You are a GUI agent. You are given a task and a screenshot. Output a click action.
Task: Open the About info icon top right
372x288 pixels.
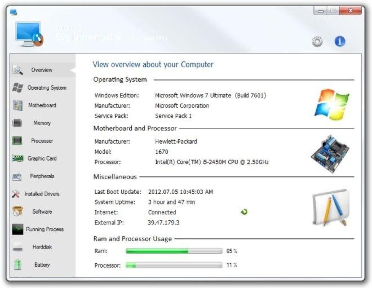click(x=340, y=41)
